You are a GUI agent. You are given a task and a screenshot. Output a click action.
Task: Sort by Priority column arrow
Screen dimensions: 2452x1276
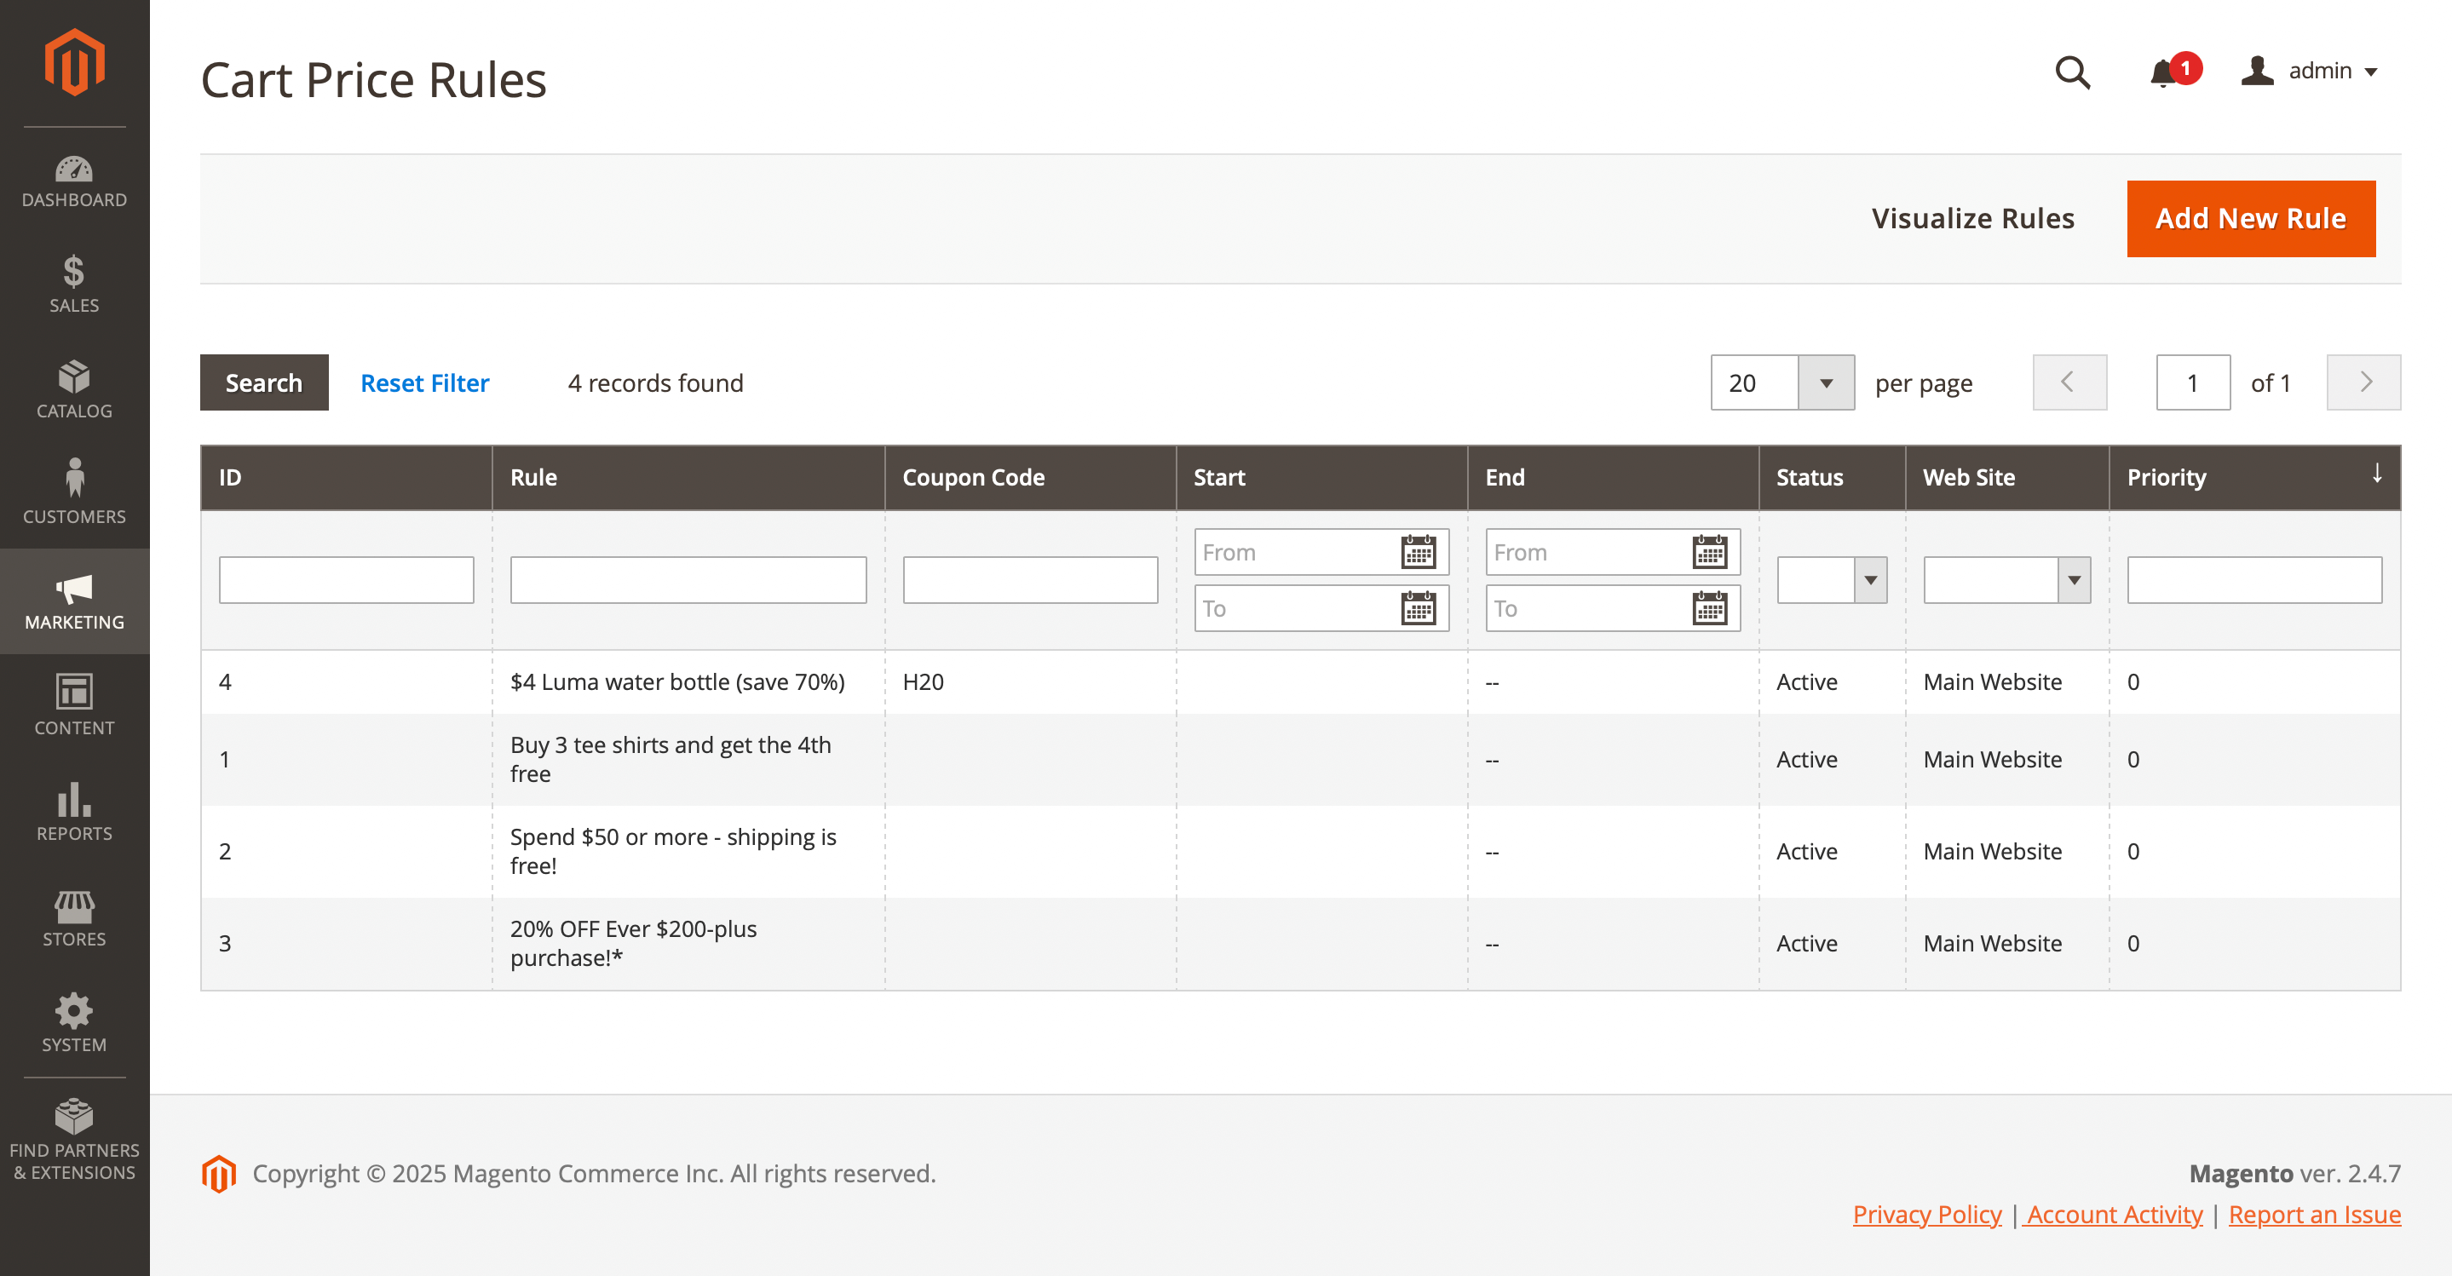pyautogui.click(x=2377, y=474)
